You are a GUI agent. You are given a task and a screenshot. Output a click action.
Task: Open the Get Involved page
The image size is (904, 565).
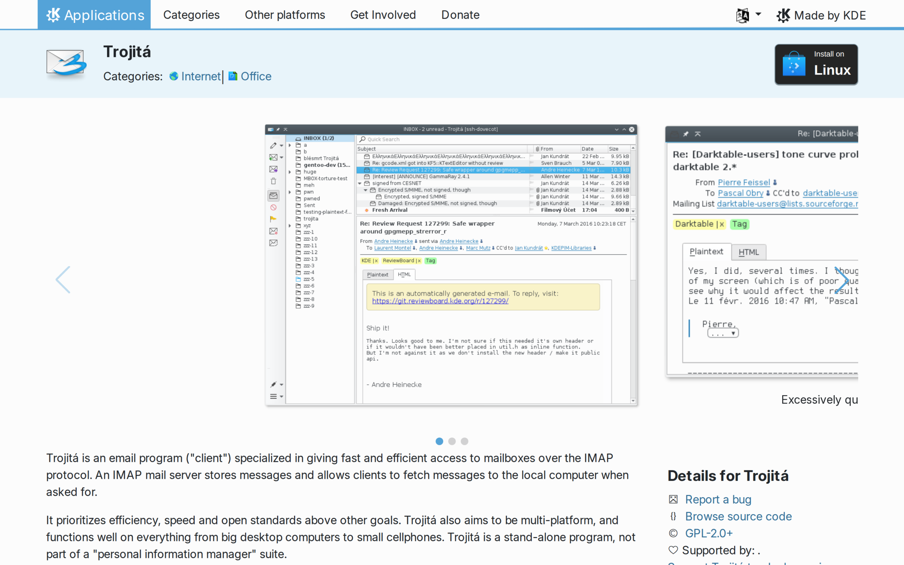(383, 15)
